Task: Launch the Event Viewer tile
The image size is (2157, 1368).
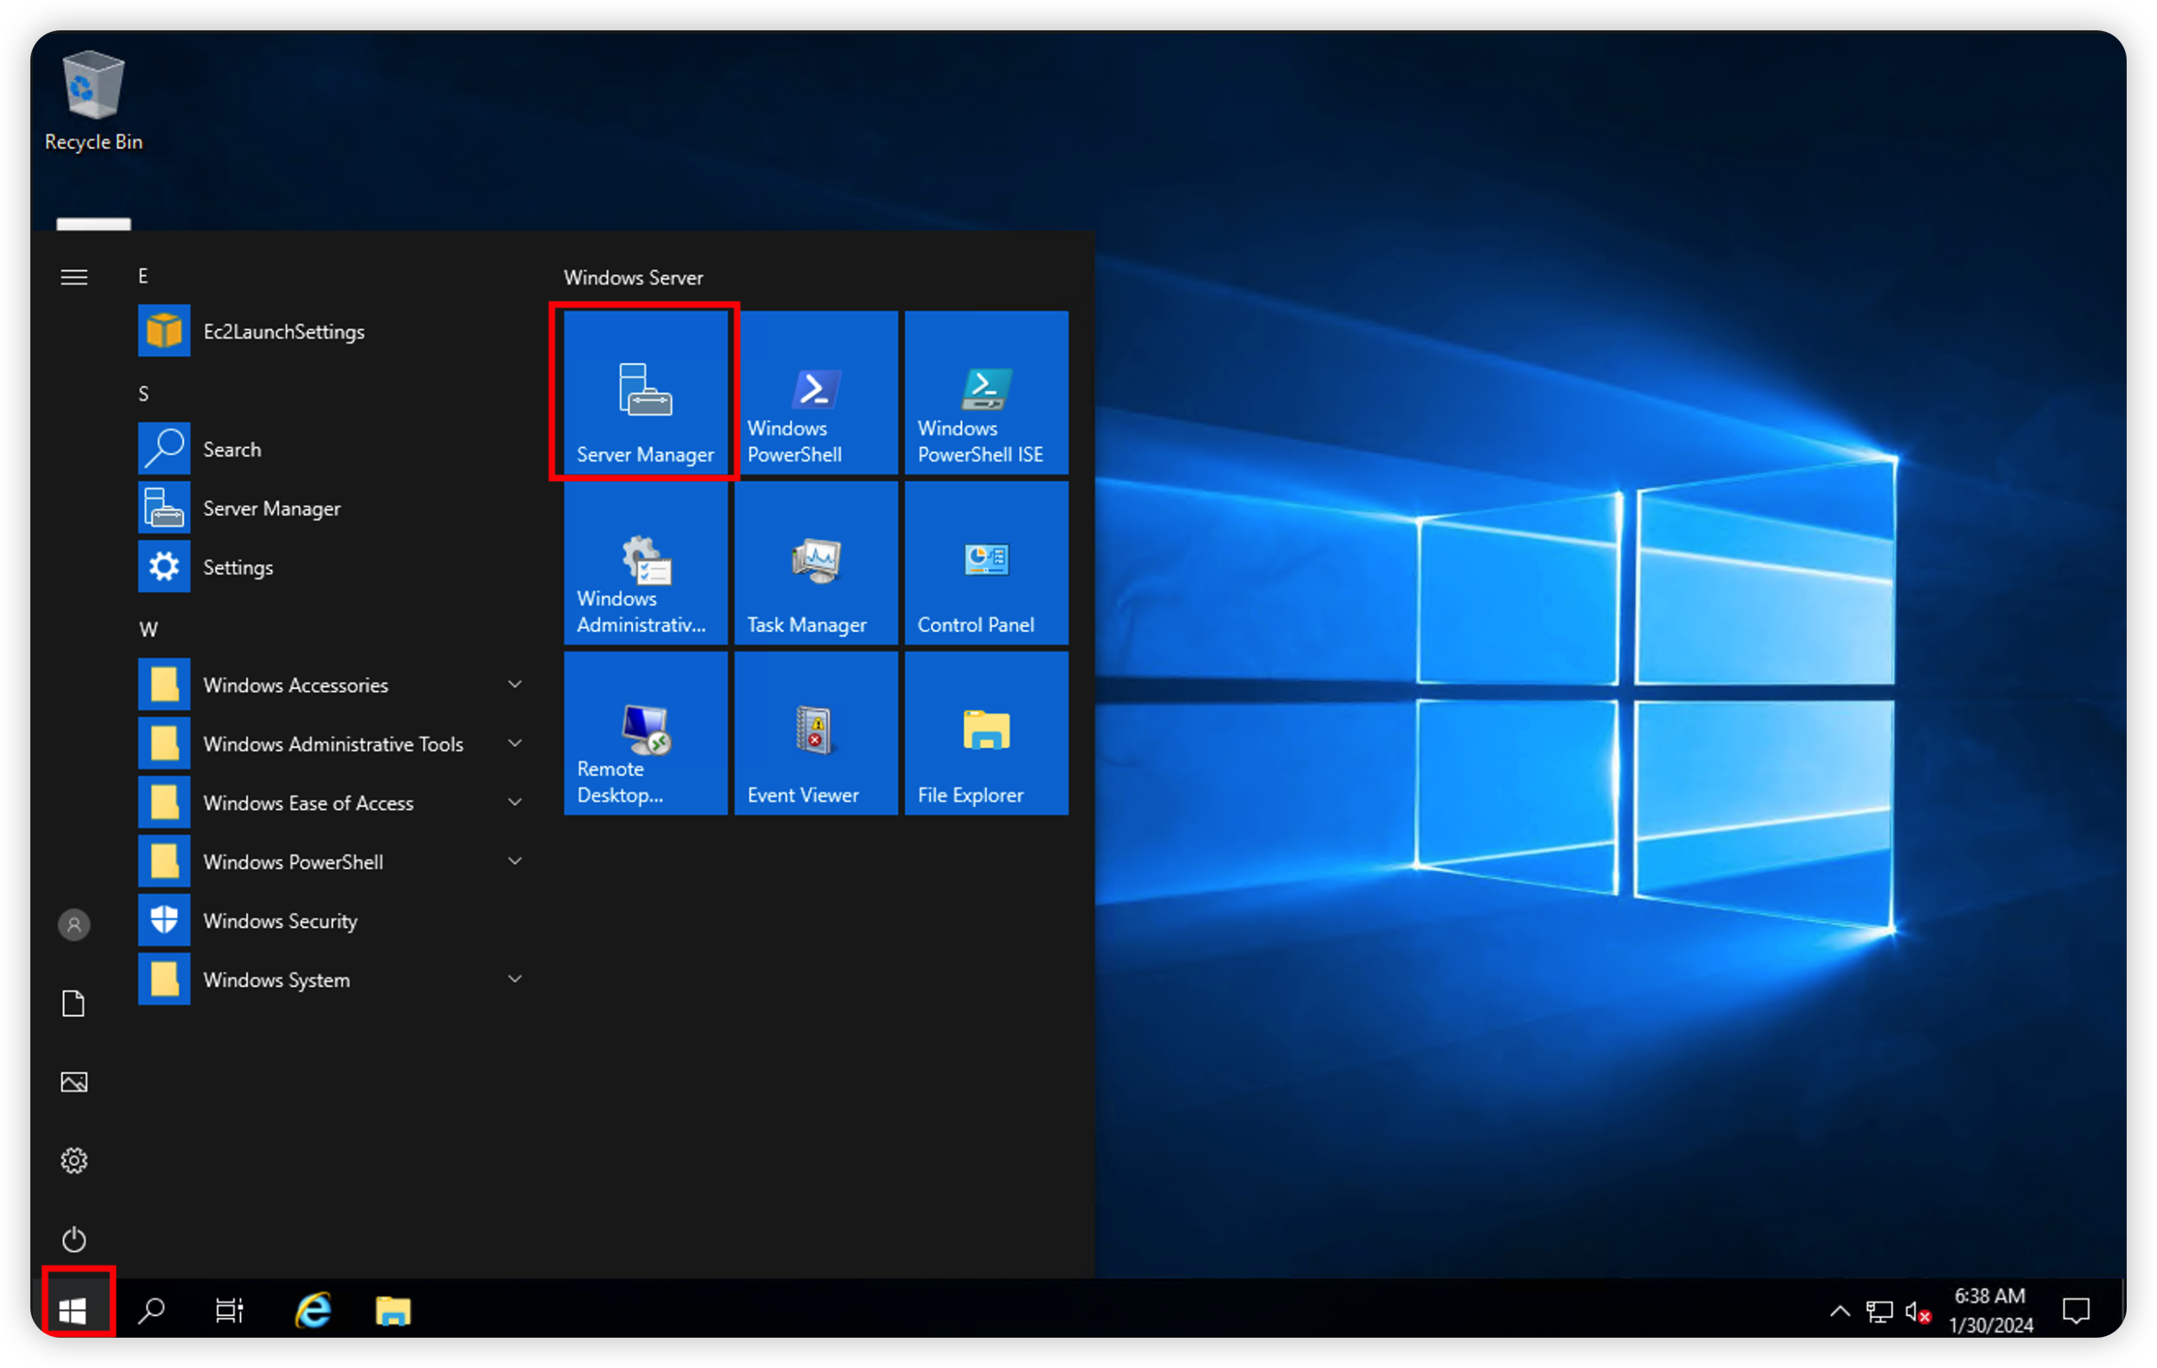Action: [x=815, y=732]
